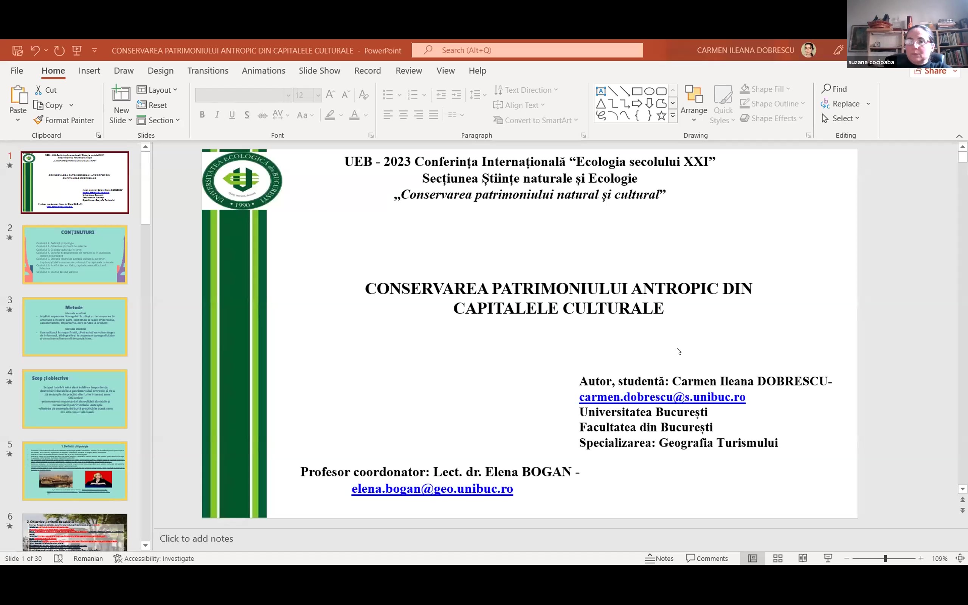This screenshot has height=605, width=968.
Task: Click the Start From Beginning presentation icon
Action: coord(77,50)
